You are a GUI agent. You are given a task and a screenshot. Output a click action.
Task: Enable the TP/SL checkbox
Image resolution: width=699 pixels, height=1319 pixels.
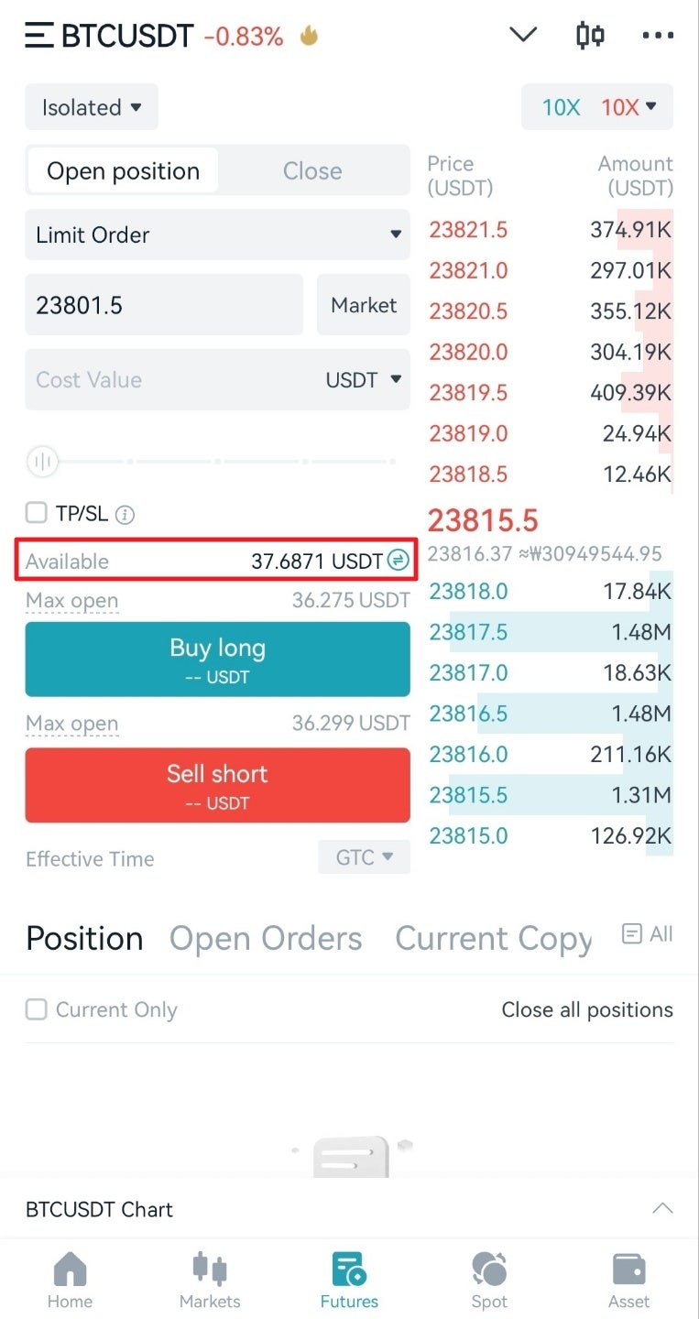pos(37,513)
